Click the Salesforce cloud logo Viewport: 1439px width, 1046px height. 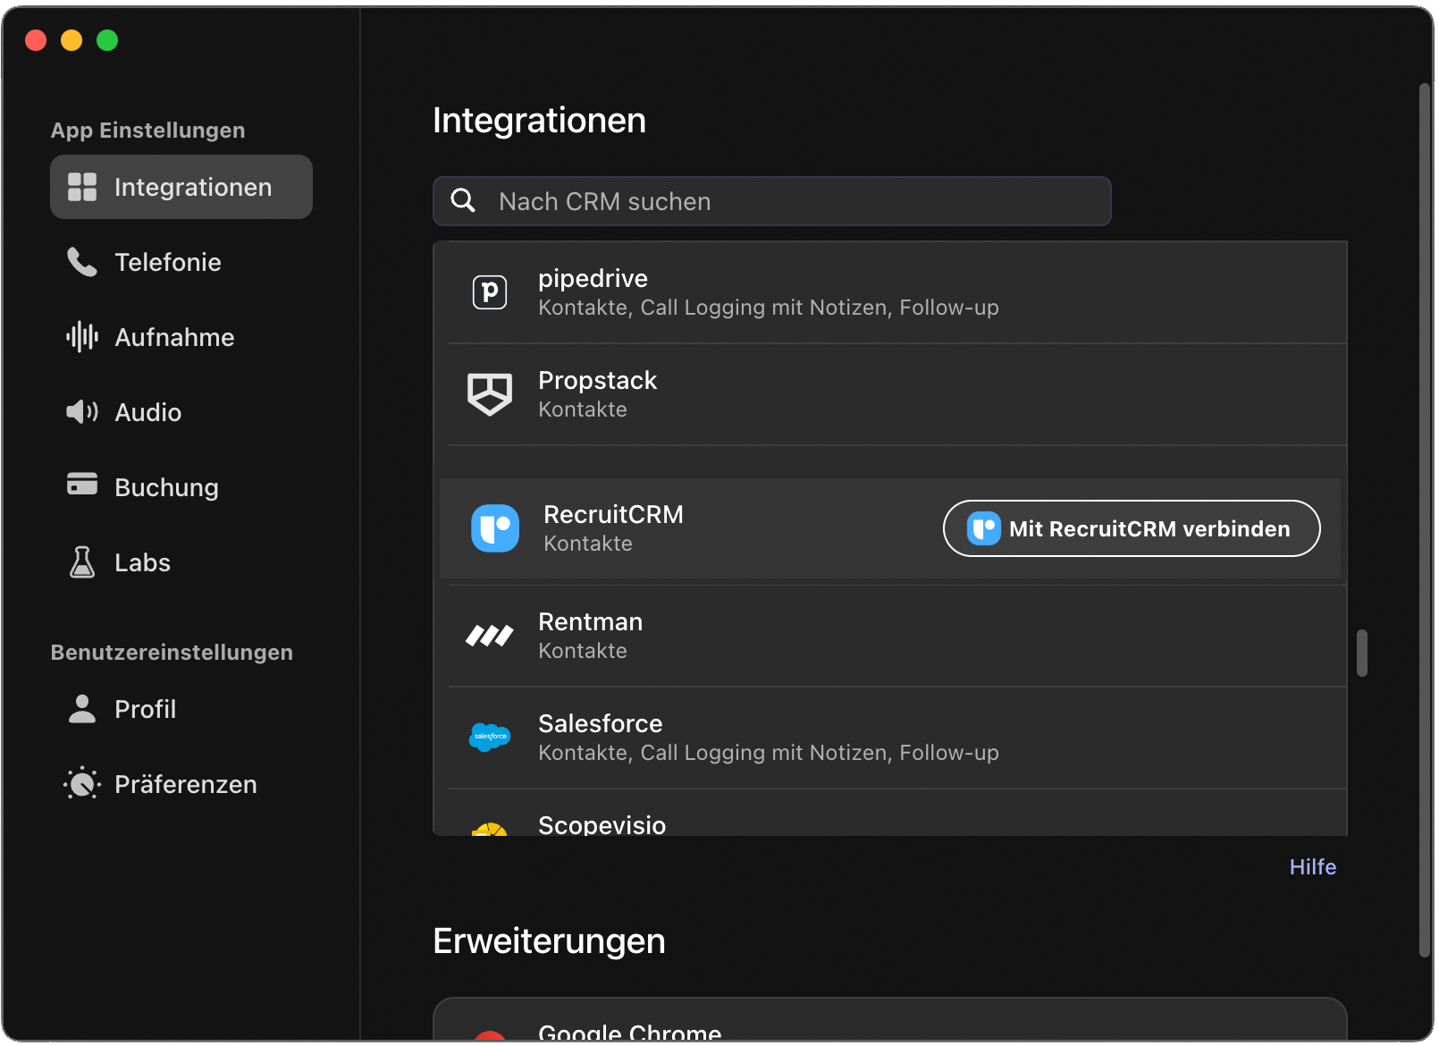click(x=490, y=738)
